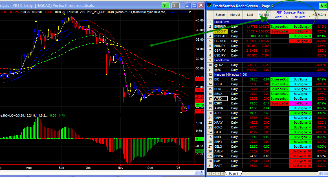The image size is (328, 177).
Task: Click RadarScreen horizontal scroll left arrow
Action: pyautogui.click(x=321, y=173)
